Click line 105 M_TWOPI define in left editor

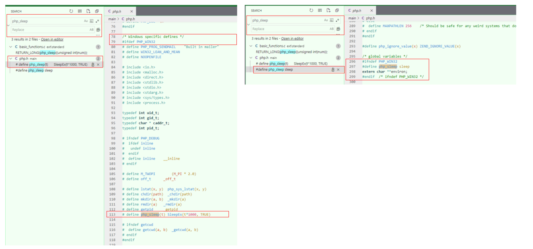(159, 174)
